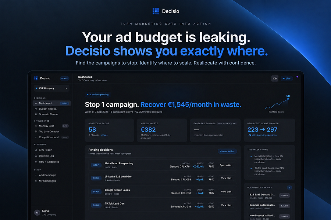Click the Decisio logo grid icon at page top

click(x=156, y=11)
